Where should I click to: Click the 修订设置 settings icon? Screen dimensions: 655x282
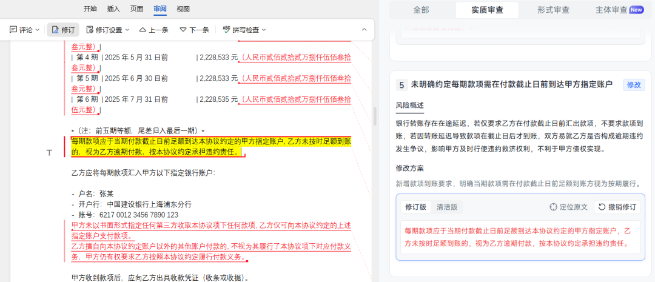point(89,30)
